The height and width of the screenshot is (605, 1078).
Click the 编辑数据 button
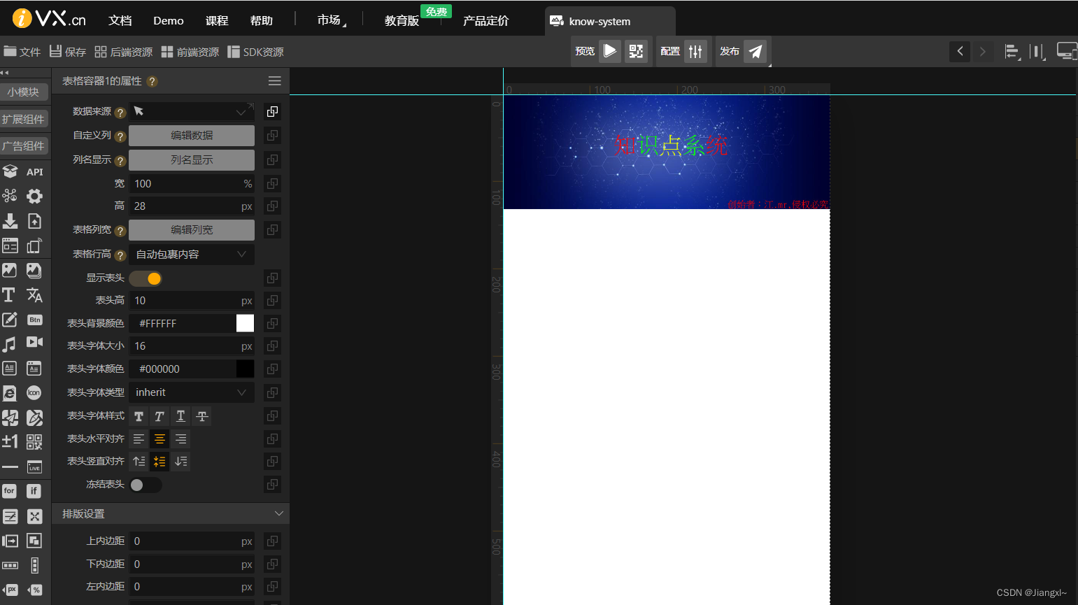pos(192,136)
